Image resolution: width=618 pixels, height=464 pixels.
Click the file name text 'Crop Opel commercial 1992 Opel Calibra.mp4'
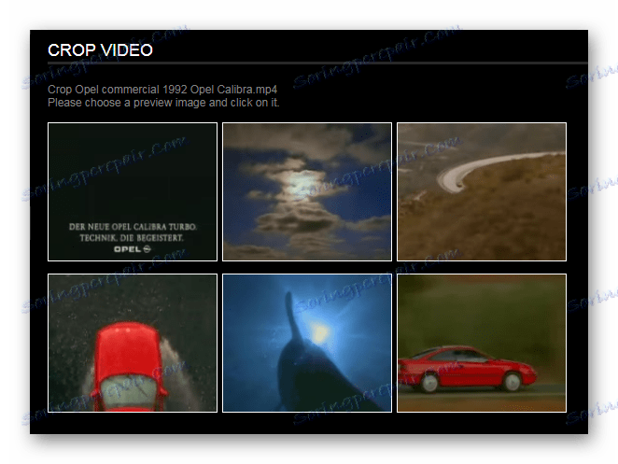pos(162,90)
